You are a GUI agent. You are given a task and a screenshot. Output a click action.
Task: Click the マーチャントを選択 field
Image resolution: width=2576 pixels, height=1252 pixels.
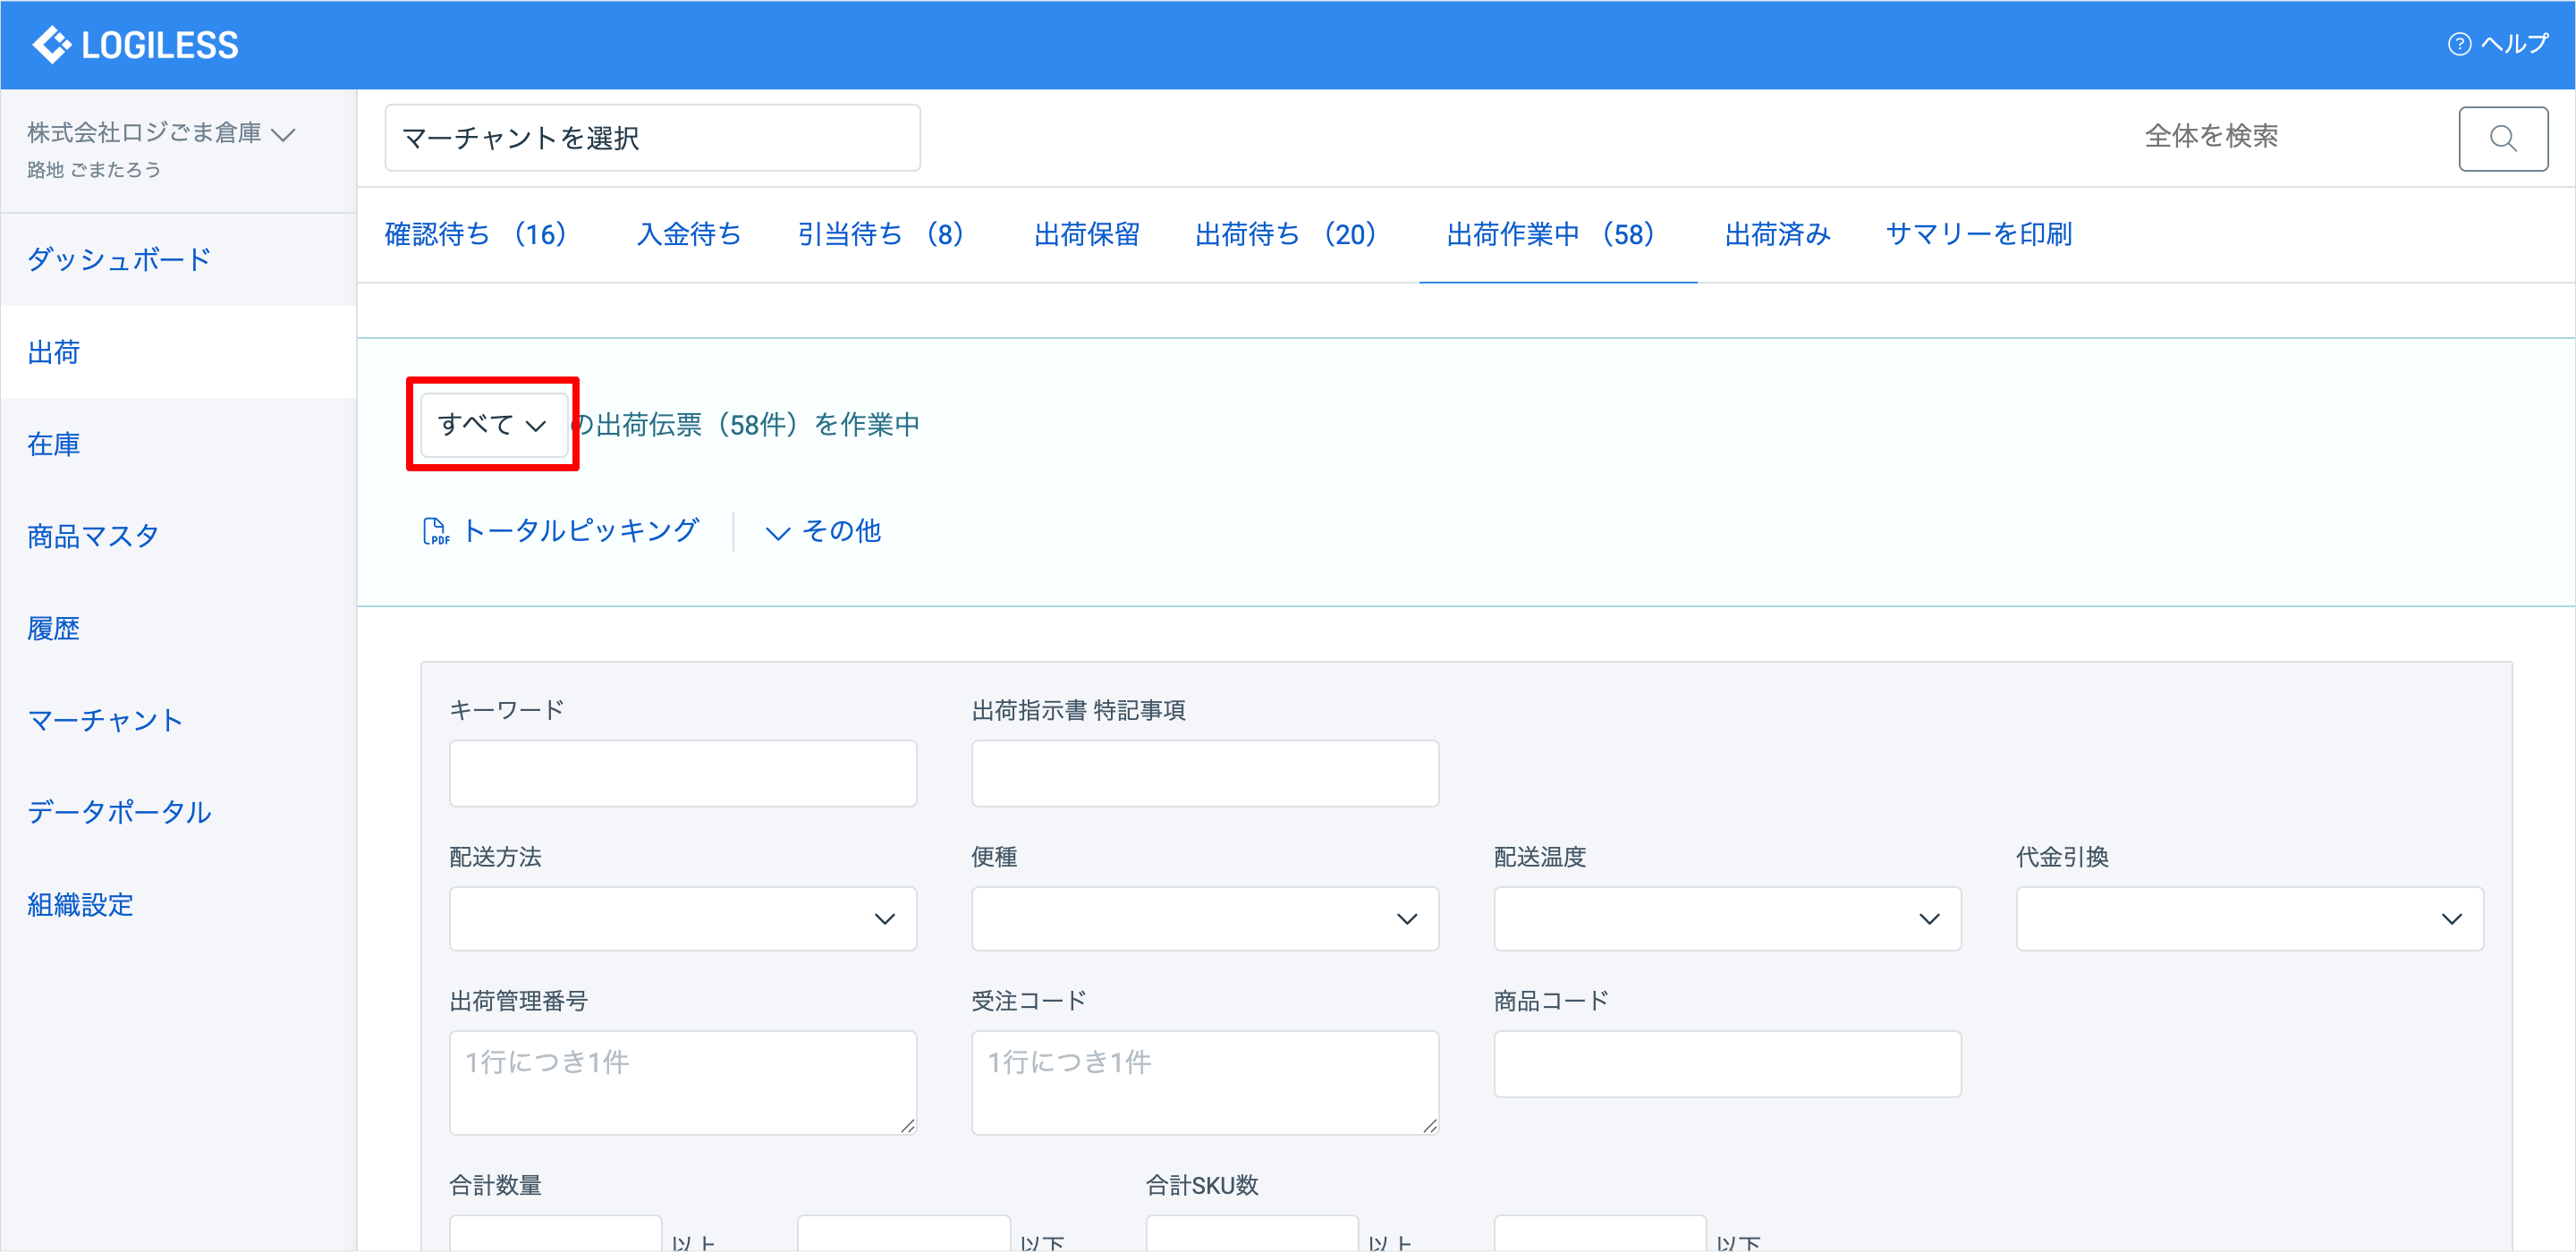click(652, 138)
